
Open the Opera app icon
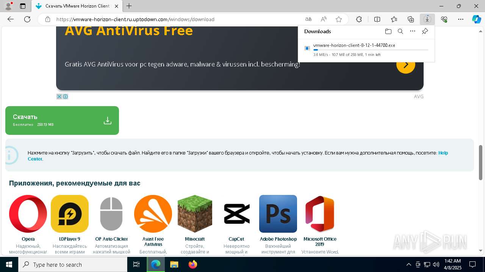click(28, 214)
